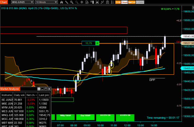Image resolution: width=194 pixels, height=127 pixels.
Task: Toggle the D VWAP indicator button
Action: [x=140, y=2]
